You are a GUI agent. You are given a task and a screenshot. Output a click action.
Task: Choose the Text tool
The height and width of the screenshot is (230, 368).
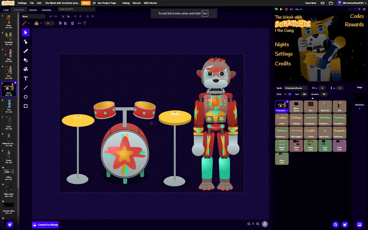26,78
